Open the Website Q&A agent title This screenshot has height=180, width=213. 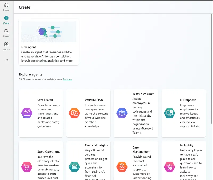click(x=94, y=100)
